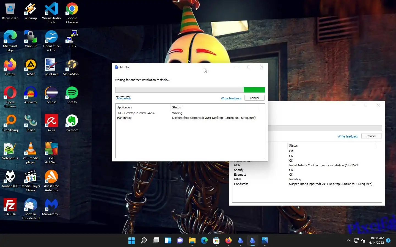Select the Evernote desktop shortcut
Screen dimensions: 396x247
(x=72, y=123)
